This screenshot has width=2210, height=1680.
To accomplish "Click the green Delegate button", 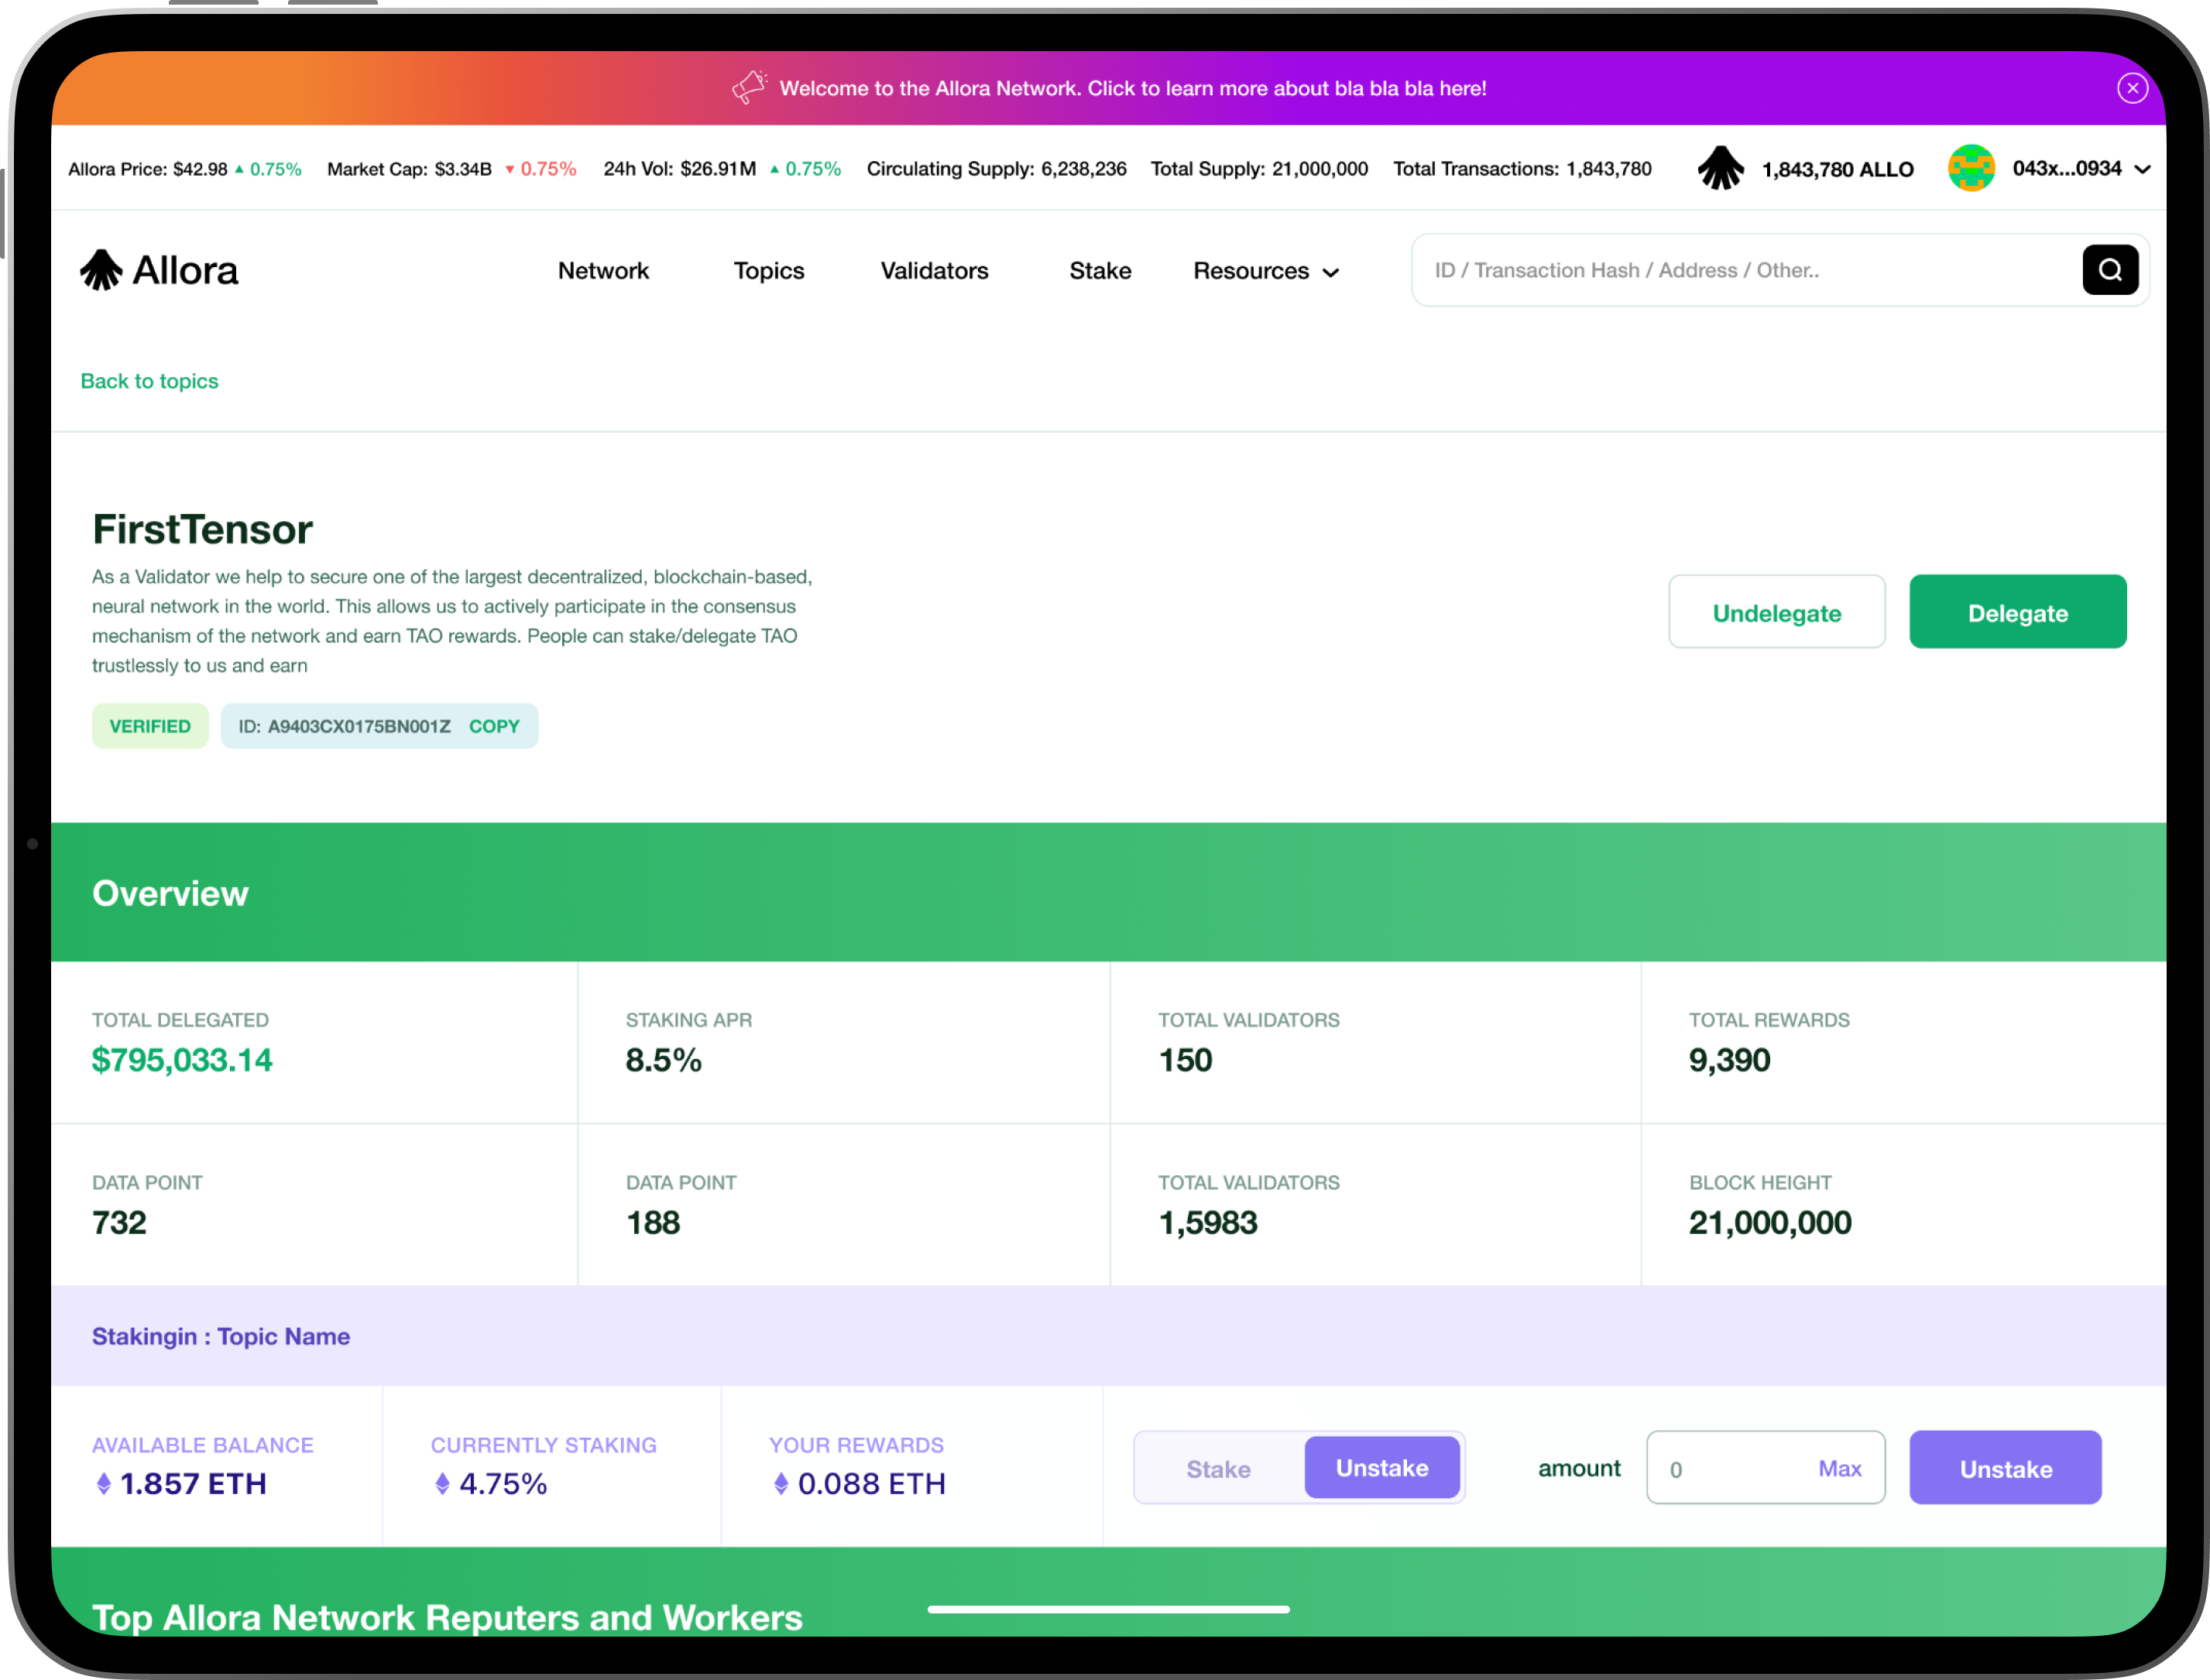I will (x=2017, y=612).
